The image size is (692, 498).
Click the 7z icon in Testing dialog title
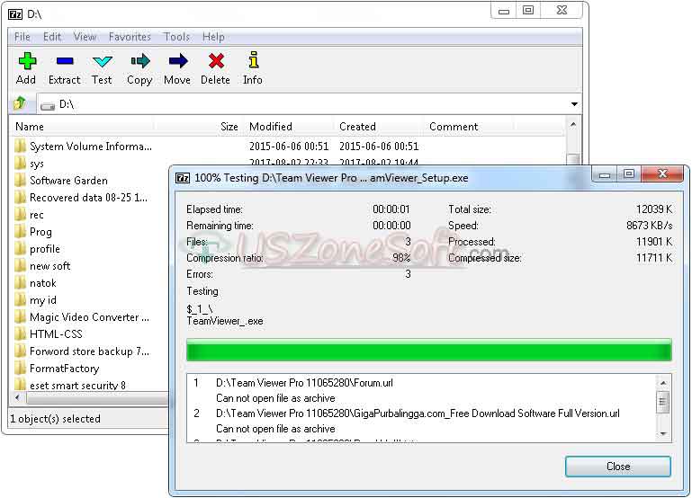[x=183, y=178]
